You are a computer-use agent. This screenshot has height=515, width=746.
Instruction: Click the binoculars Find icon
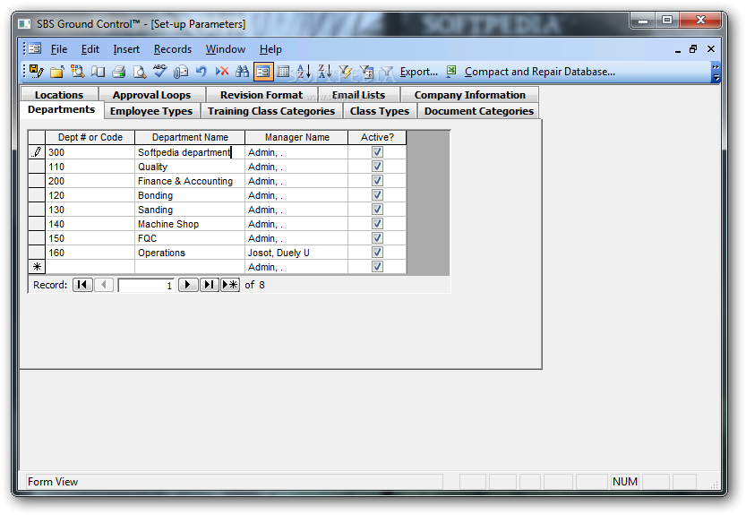(x=242, y=72)
